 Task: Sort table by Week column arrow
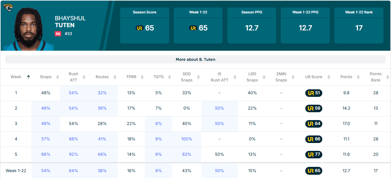pos(28,77)
